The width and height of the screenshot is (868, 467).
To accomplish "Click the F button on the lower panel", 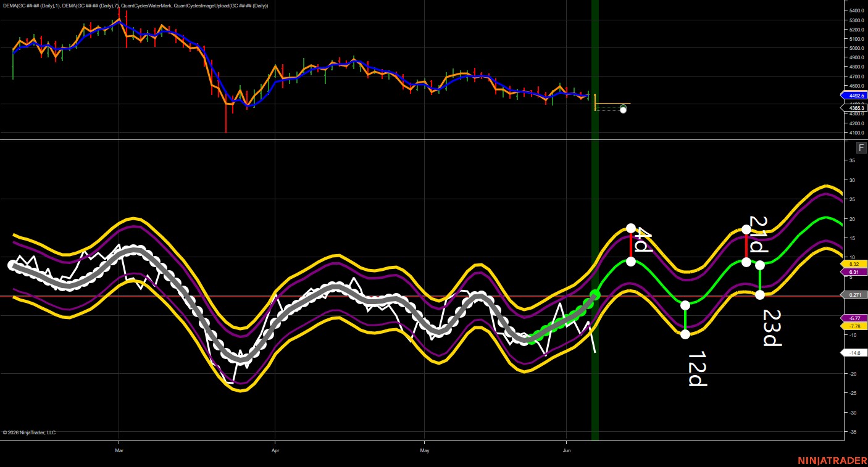I will (x=861, y=148).
